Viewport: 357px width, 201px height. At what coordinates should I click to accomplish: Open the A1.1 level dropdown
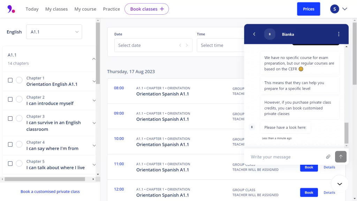click(54, 32)
